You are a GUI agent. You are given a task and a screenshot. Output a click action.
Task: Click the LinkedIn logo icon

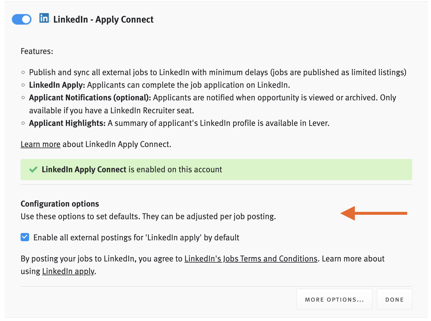[44, 18]
